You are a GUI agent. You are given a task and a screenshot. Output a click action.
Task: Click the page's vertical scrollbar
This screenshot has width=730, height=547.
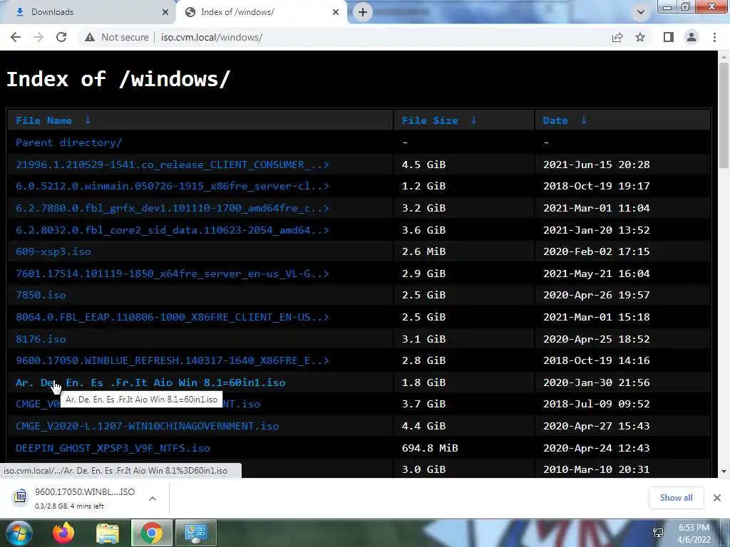724,116
